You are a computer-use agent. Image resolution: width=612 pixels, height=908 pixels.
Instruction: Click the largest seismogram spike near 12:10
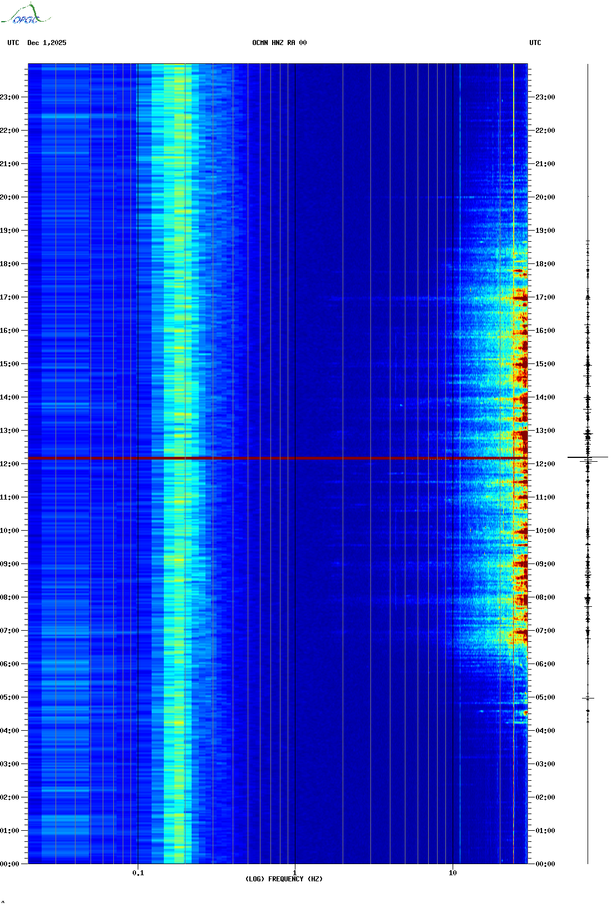(588, 457)
